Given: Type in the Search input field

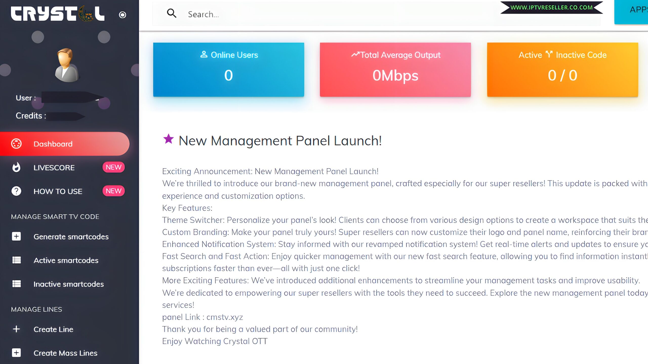Looking at the screenshot, I should (329, 14).
